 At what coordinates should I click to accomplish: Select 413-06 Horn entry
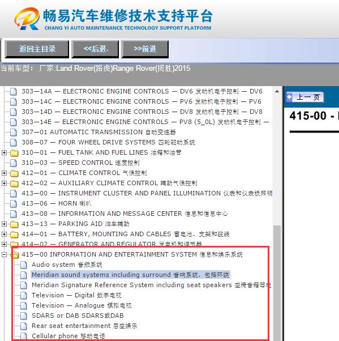[x=57, y=203]
